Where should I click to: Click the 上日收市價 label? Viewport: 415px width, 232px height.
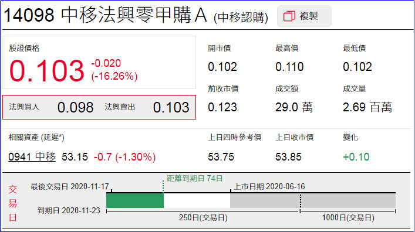pos(294,138)
